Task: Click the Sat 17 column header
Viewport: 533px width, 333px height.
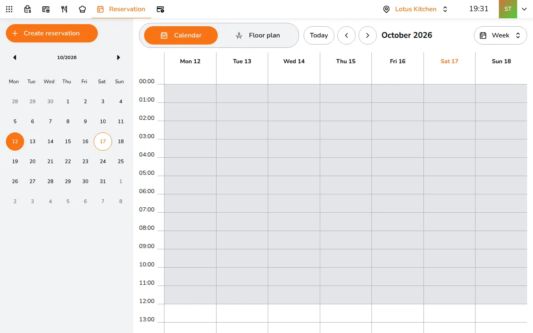Action: click(x=449, y=61)
